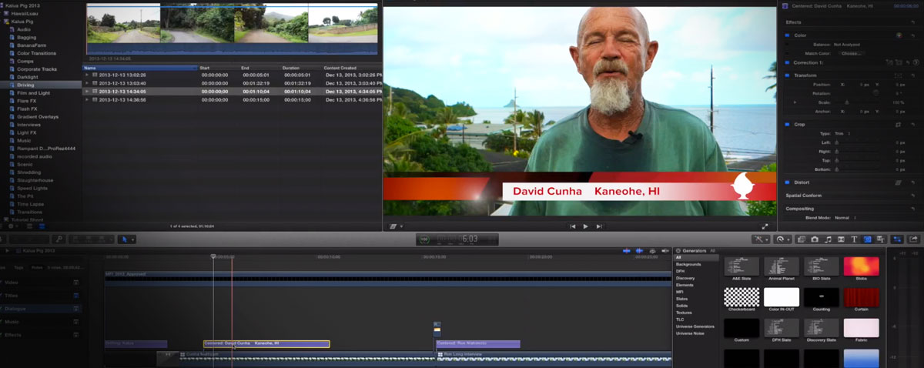Viewport: 924px width, 368px height.
Task: Select the Textures generator category
Action: point(685,313)
